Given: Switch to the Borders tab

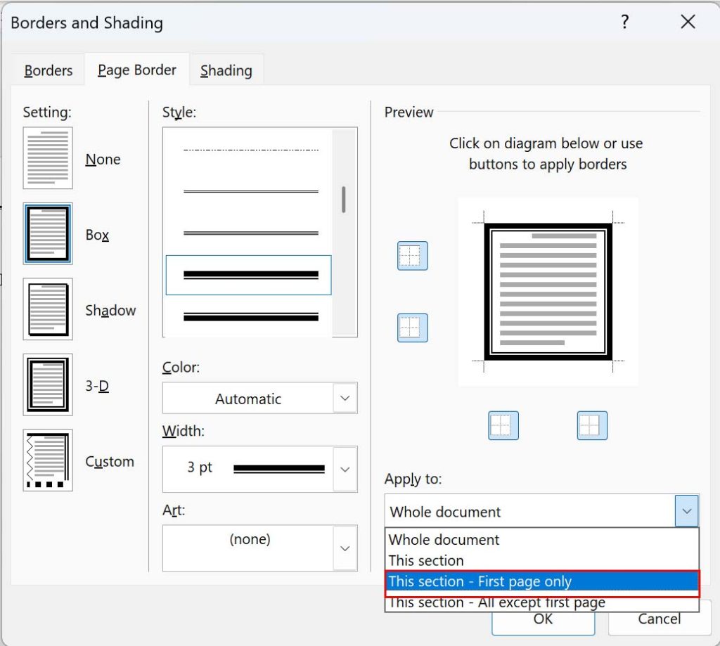Looking at the screenshot, I should click(49, 70).
